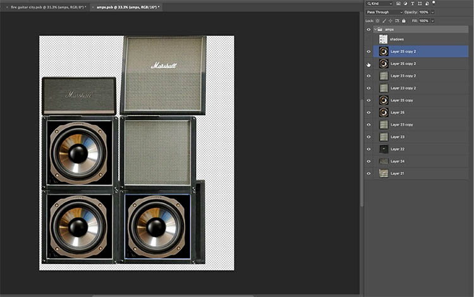Click the canvas vertical scrollbar
Image resolution: width=474 pixels, height=297 pixels.
[362, 152]
